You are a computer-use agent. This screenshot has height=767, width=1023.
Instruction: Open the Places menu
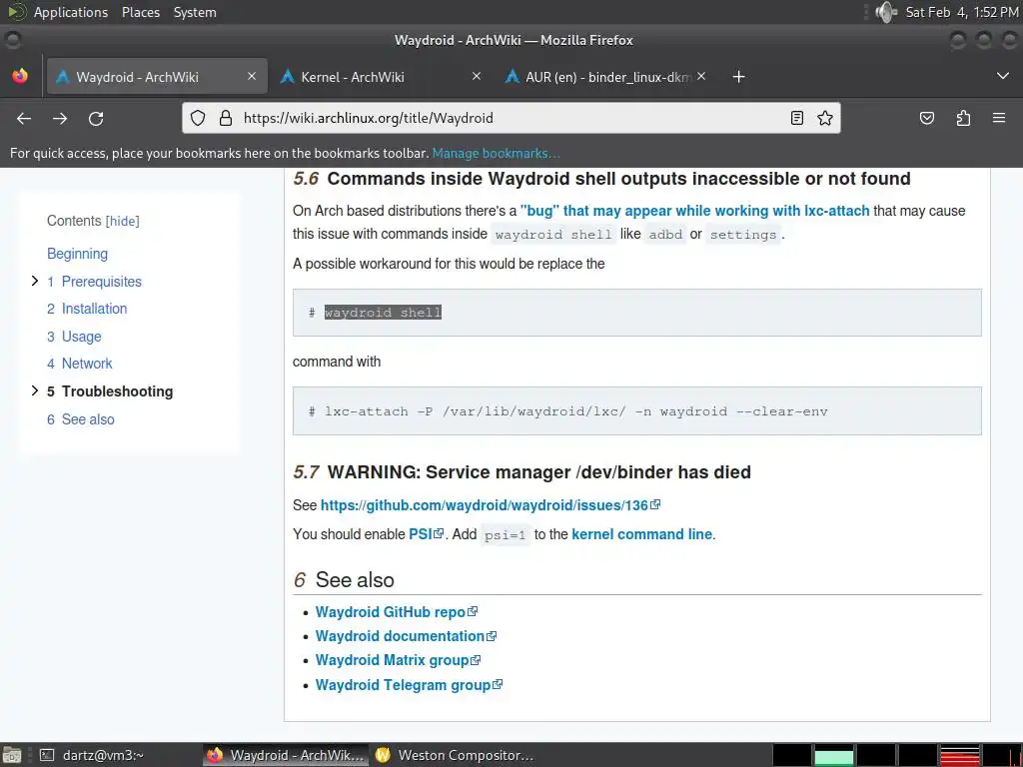pos(141,12)
